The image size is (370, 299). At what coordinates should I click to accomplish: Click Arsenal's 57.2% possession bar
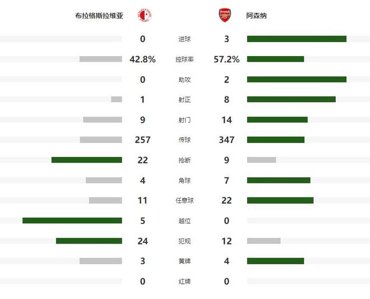275,59
